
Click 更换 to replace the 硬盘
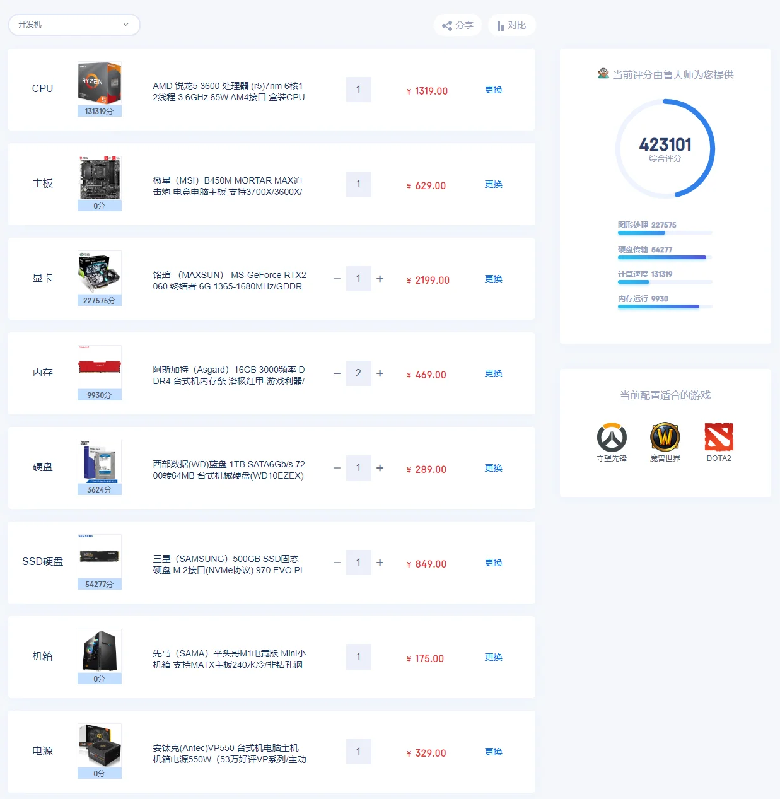click(x=494, y=468)
